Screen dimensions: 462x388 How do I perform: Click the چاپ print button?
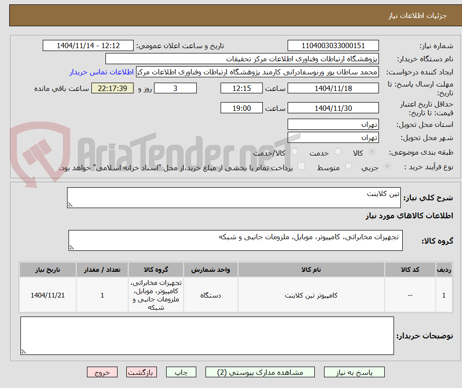[181, 372]
